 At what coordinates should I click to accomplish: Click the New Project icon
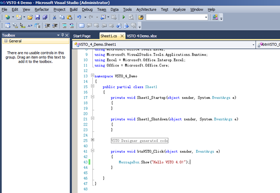pyautogui.click(x=7, y=17)
